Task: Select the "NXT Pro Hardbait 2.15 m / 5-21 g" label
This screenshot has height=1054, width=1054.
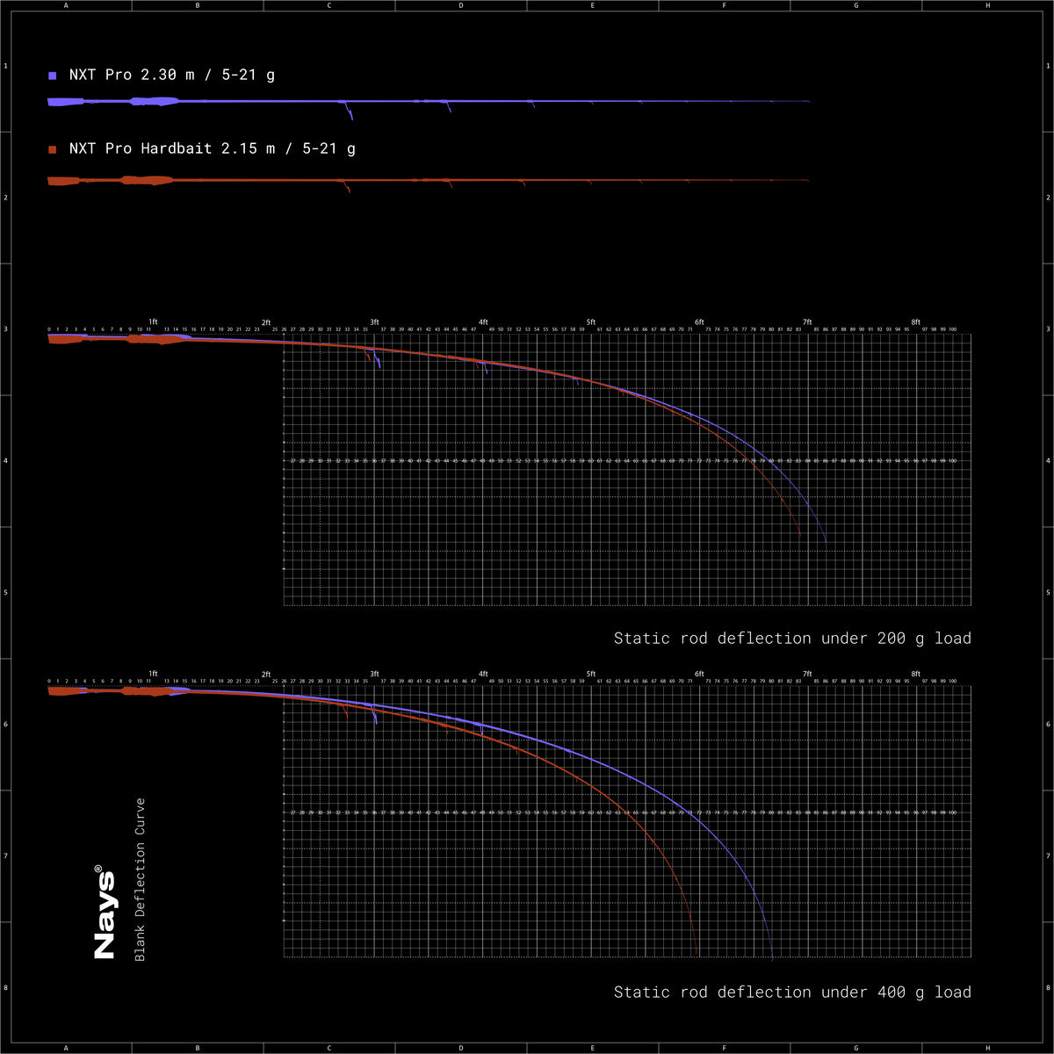Action: click(x=213, y=148)
